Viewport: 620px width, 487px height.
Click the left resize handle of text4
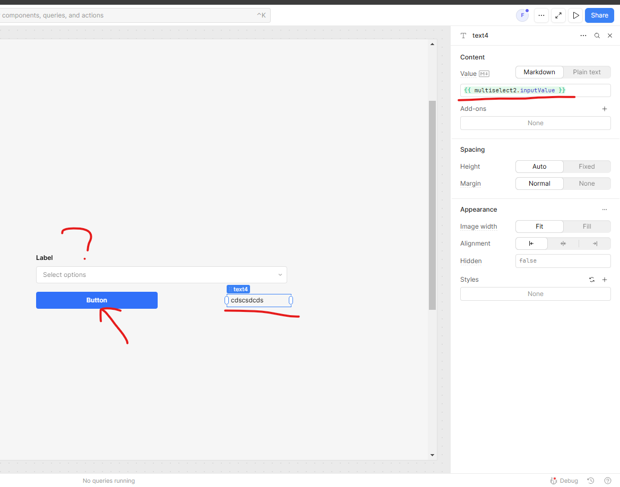coord(227,300)
